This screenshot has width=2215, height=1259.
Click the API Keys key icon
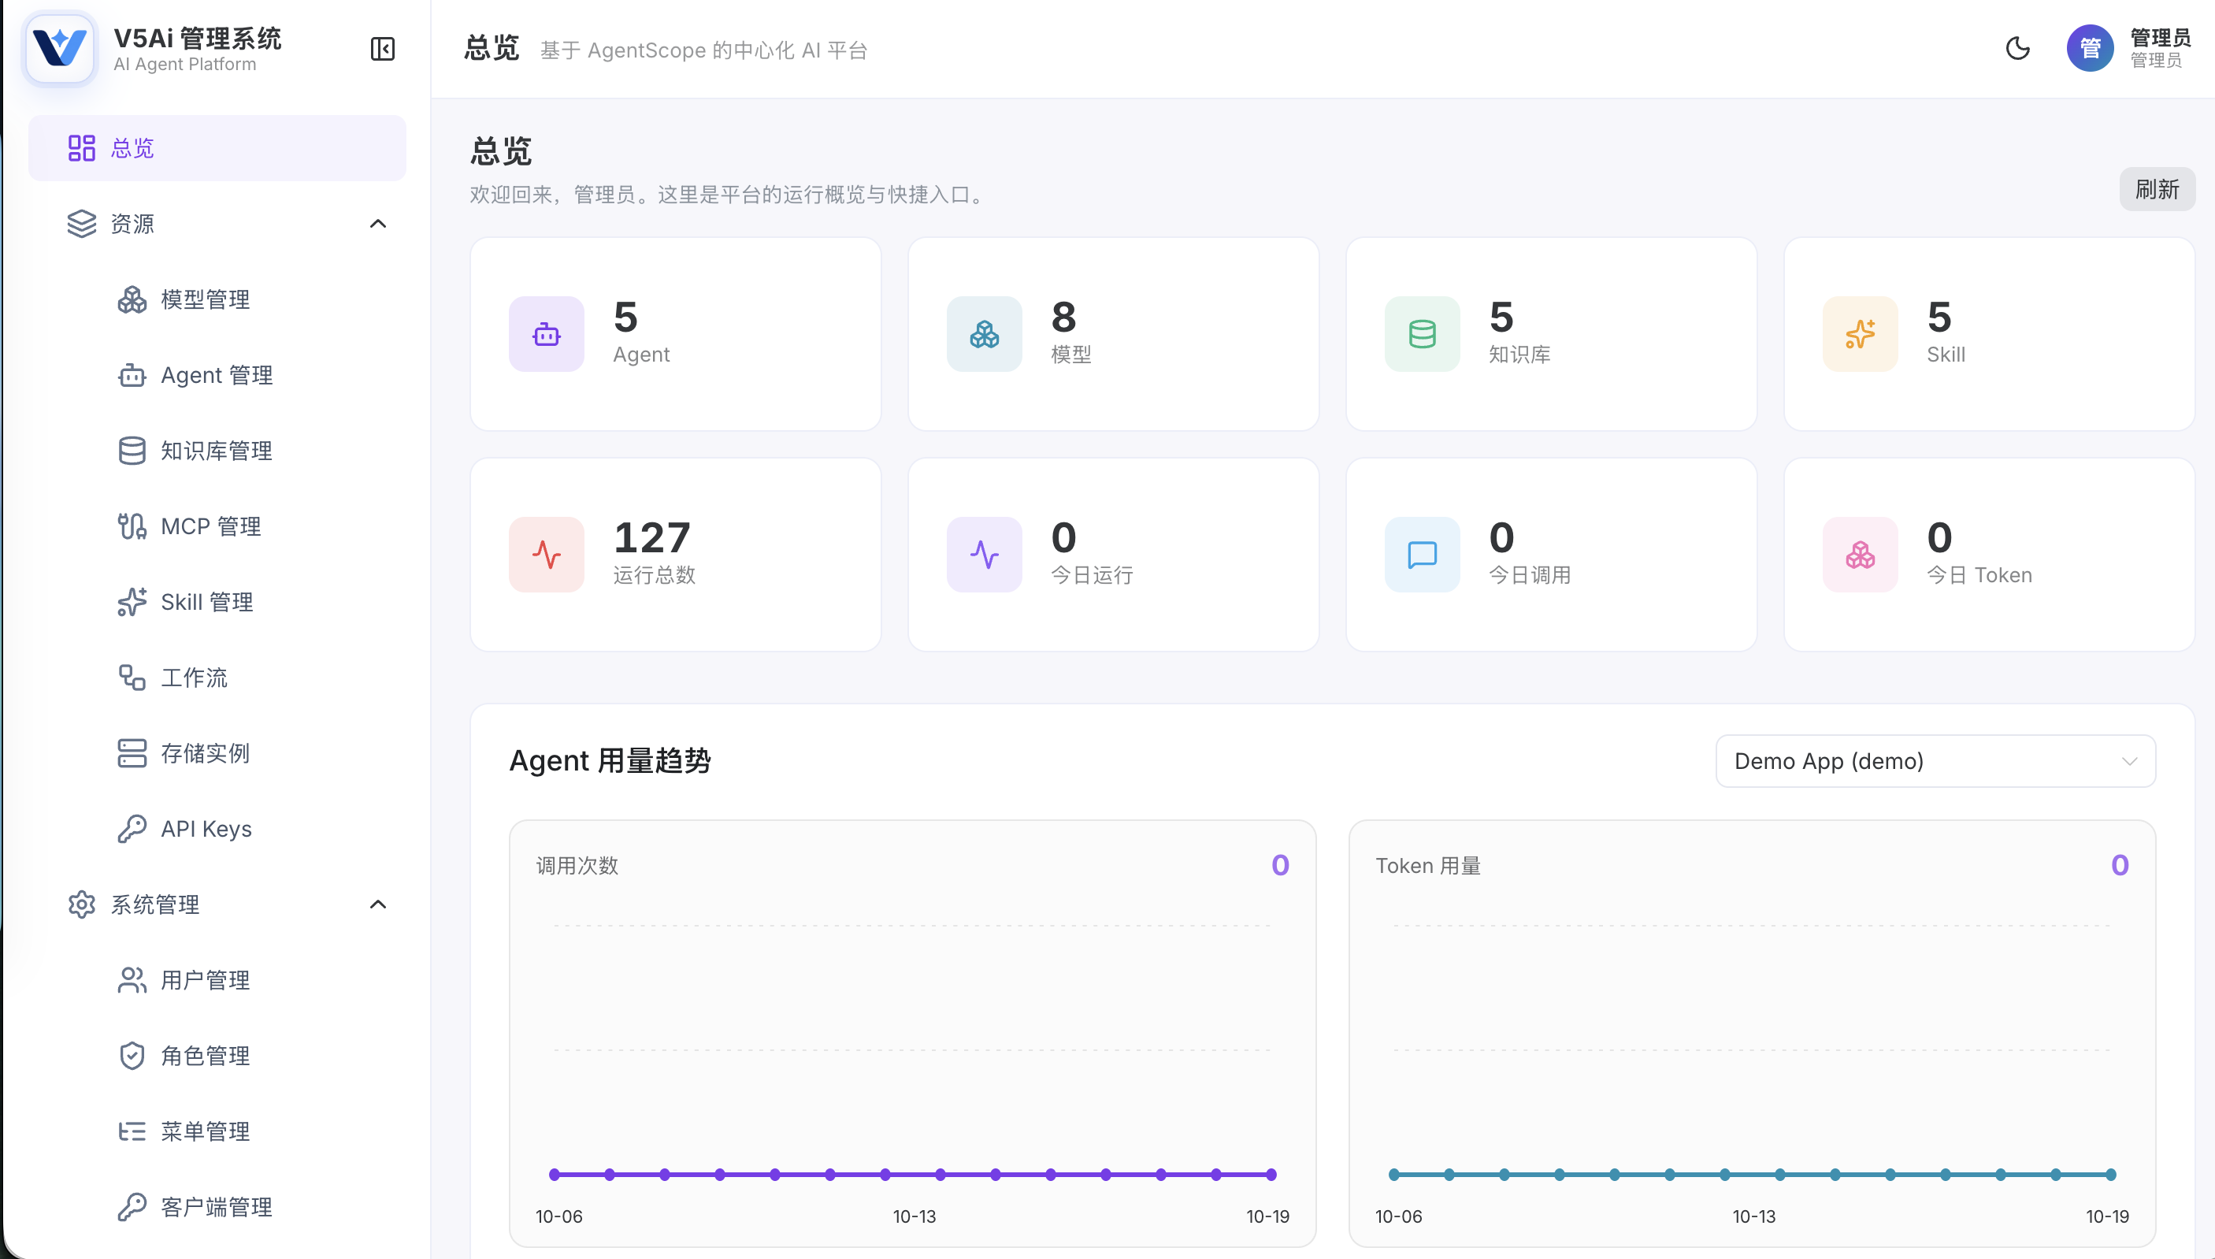[x=132, y=830]
